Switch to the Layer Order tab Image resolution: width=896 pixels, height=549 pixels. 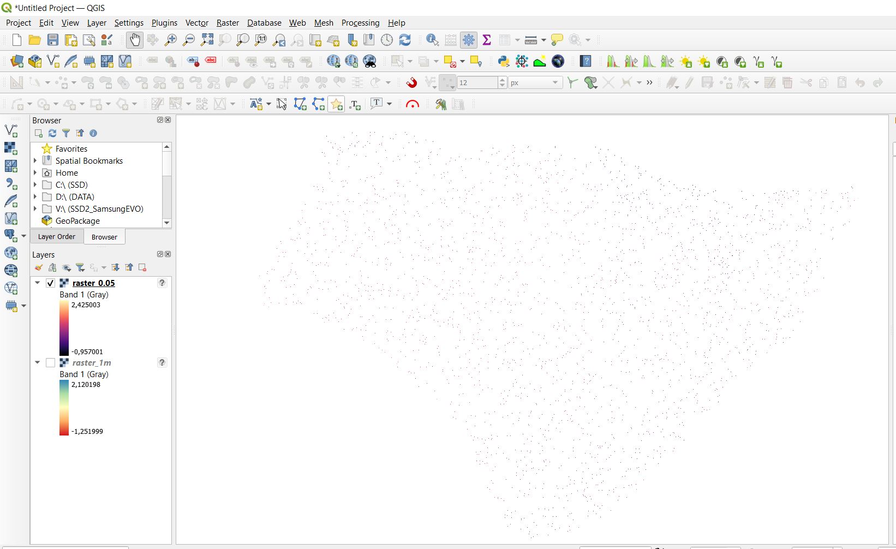[57, 236]
